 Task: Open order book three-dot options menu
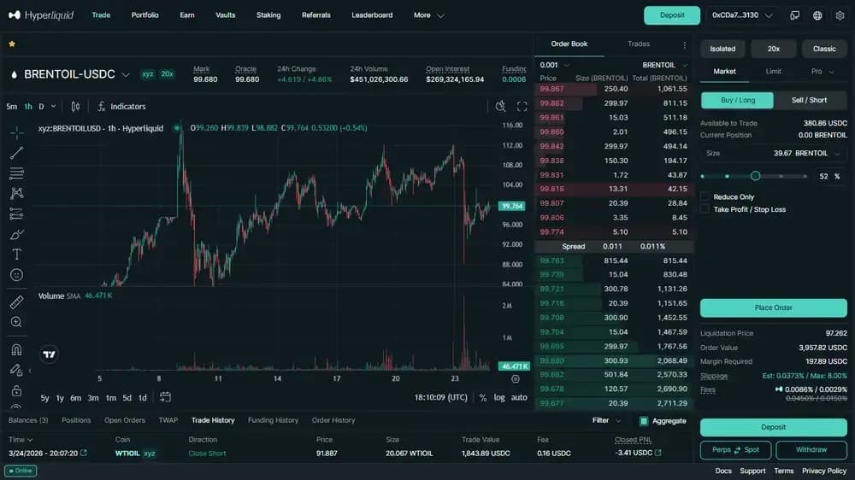pos(684,44)
